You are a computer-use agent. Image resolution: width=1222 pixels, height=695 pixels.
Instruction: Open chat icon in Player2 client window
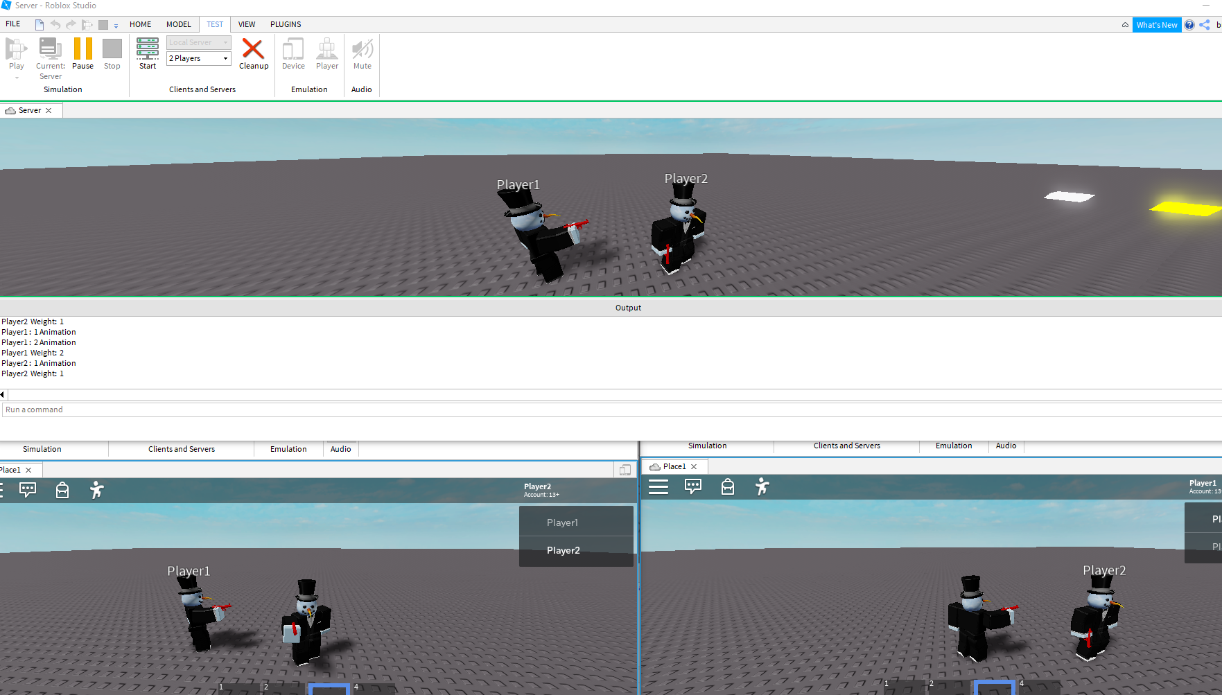pyautogui.click(x=28, y=490)
